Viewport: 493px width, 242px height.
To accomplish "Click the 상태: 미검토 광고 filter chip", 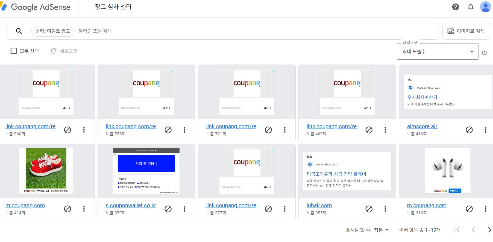I will click(53, 31).
